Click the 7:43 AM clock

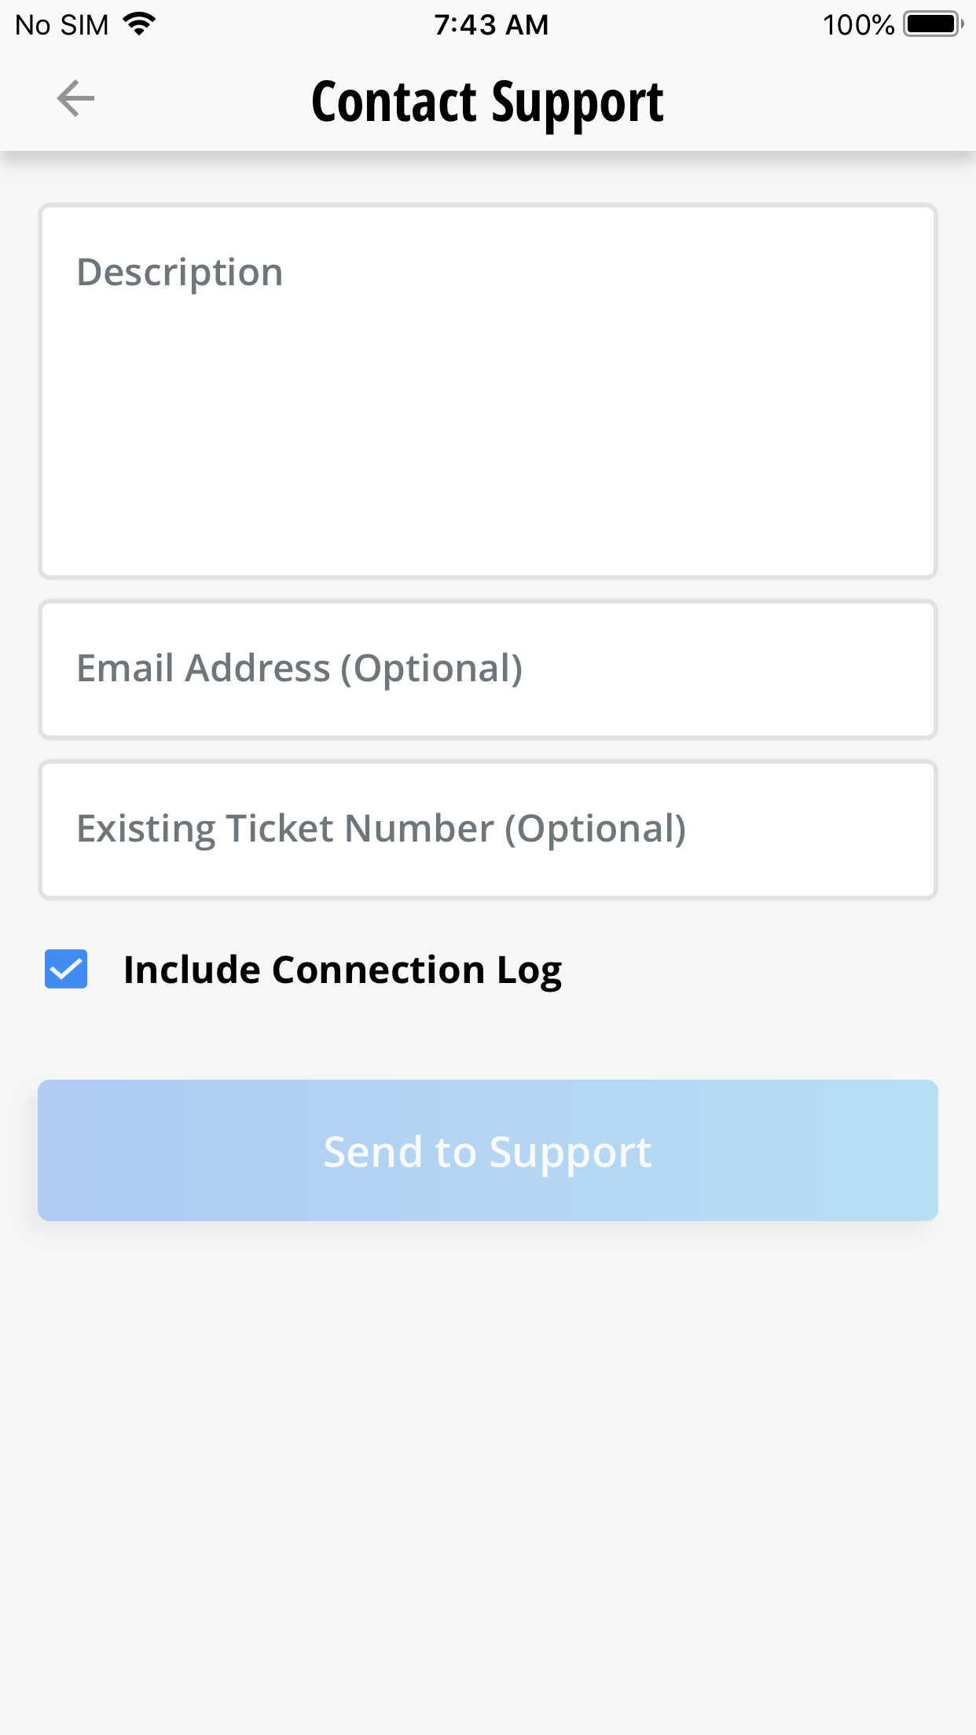[491, 25]
